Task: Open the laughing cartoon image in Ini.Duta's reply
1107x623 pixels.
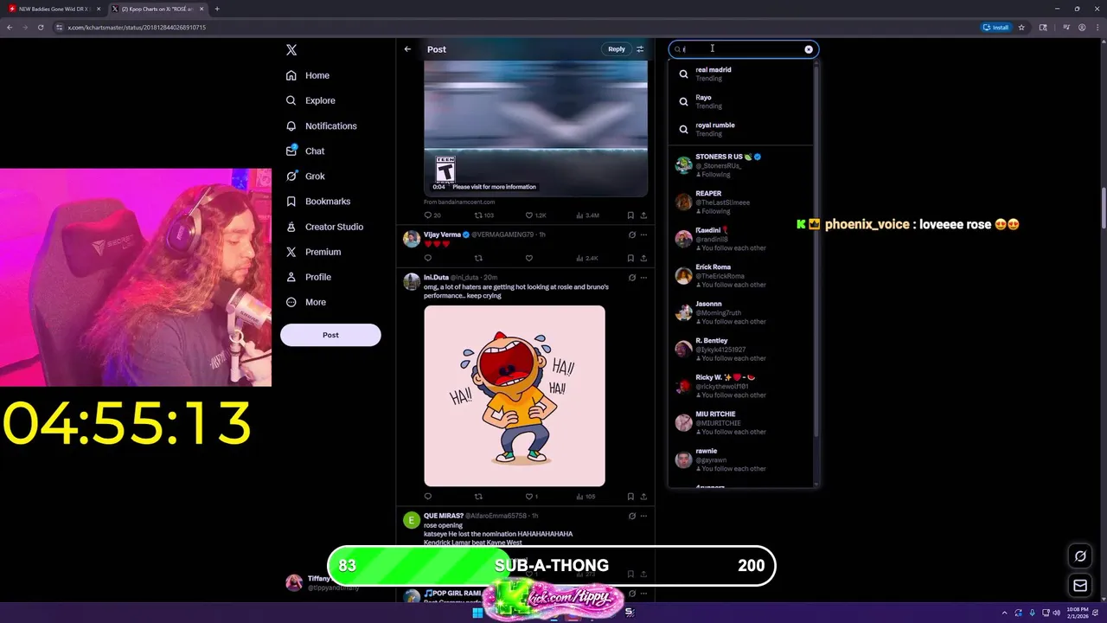Action: coord(515,395)
